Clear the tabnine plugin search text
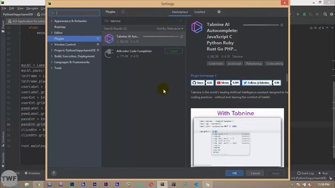Screen dimensions: 335x188 tap(181, 21)
